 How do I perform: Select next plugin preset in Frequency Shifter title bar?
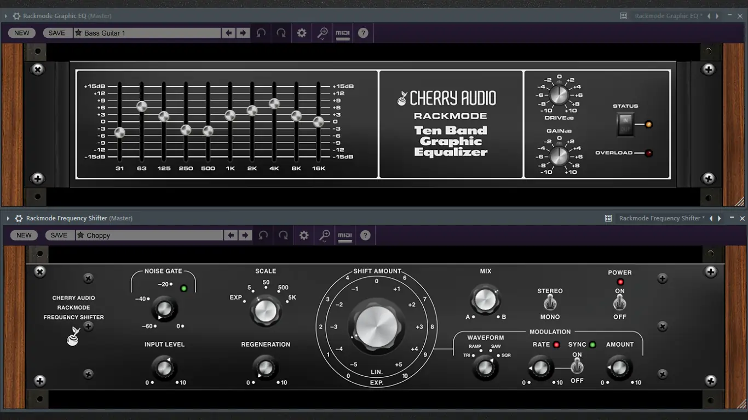click(719, 218)
